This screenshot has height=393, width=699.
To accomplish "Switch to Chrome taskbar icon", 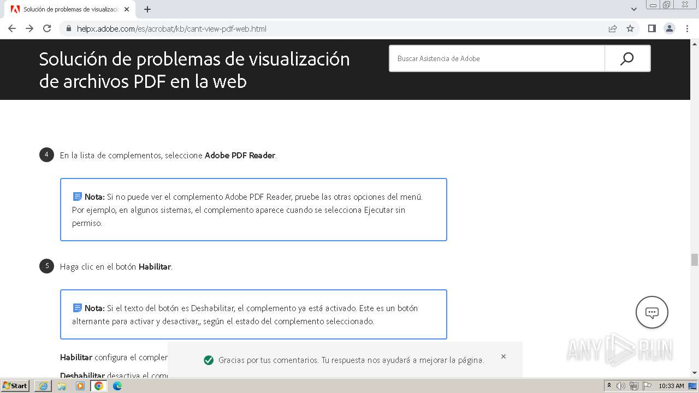I will pos(99,386).
